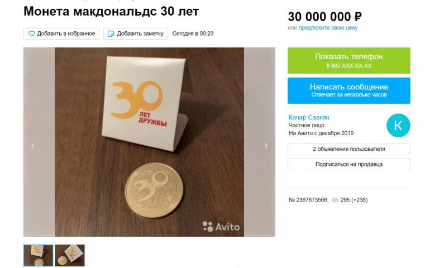The width and height of the screenshot is (430, 268).
Task: Click the views eye icon
Action: (335, 200)
